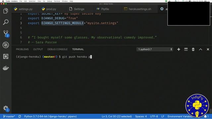Maximize the terminal panel size

(x=200, y=49)
